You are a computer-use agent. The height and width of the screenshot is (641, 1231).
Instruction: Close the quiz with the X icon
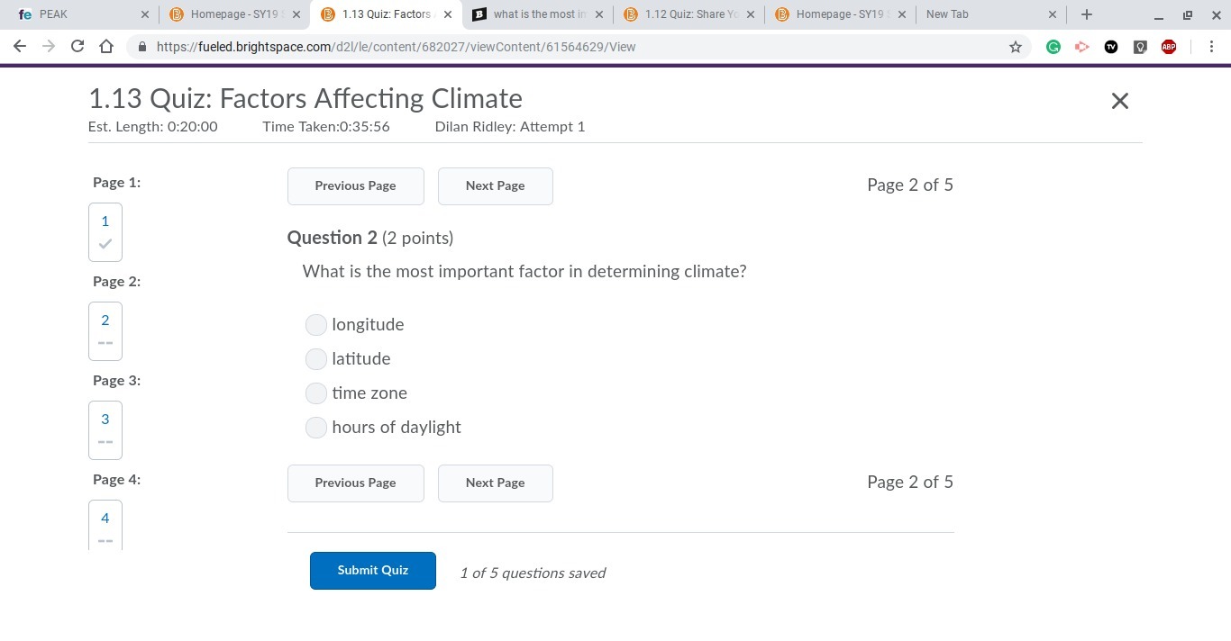1119,101
